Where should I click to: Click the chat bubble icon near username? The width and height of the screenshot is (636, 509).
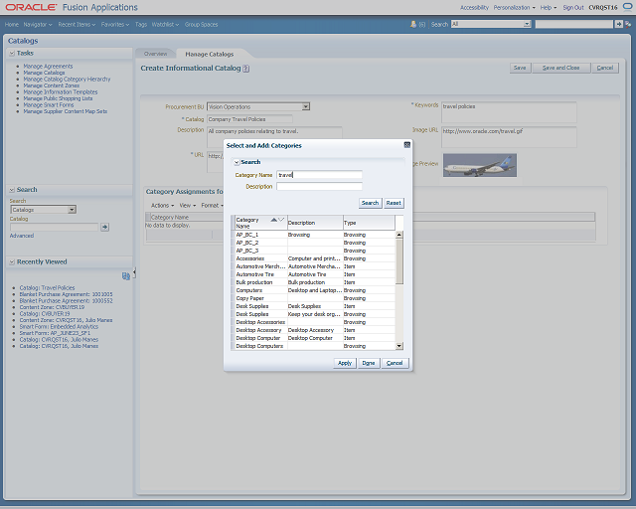[x=627, y=7]
